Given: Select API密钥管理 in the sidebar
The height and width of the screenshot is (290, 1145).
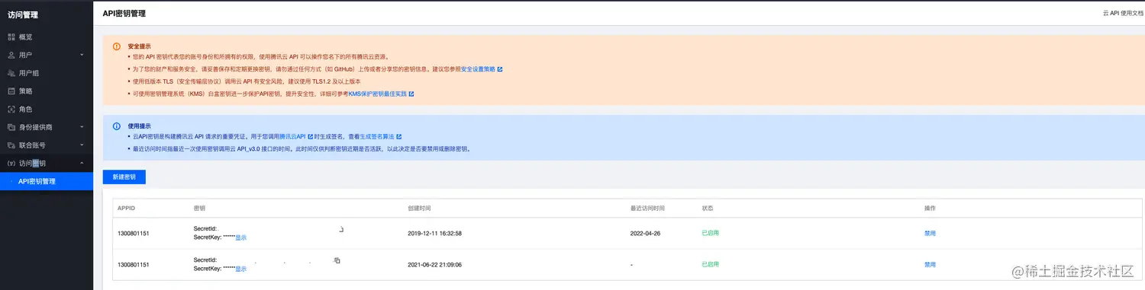Looking at the screenshot, I should [47, 181].
